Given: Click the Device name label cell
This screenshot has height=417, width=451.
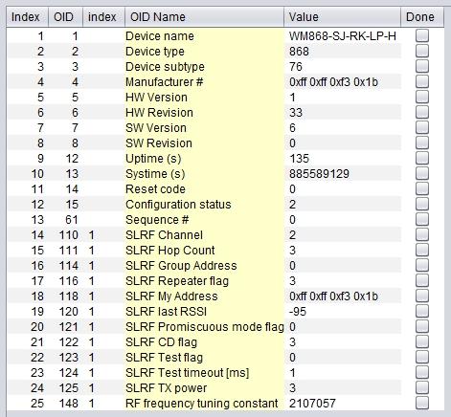Looking at the screenshot, I should pyautogui.click(x=204, y=36).
